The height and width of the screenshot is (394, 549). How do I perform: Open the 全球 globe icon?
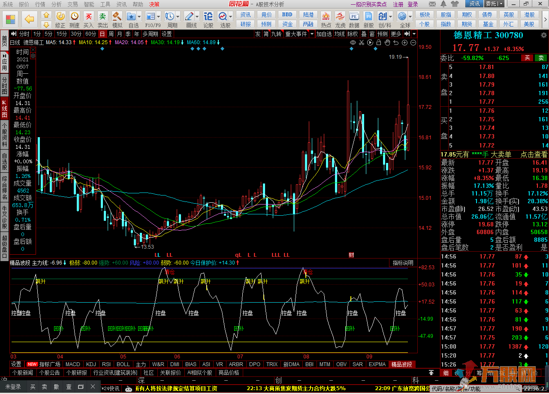402,16
